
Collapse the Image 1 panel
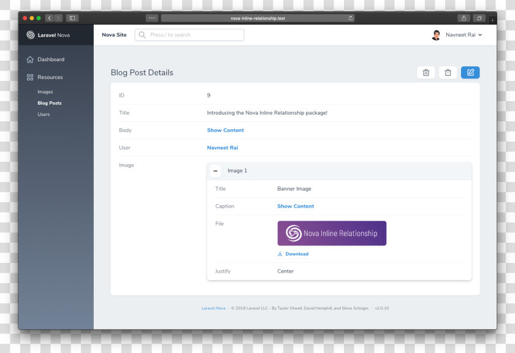point(215,171)
